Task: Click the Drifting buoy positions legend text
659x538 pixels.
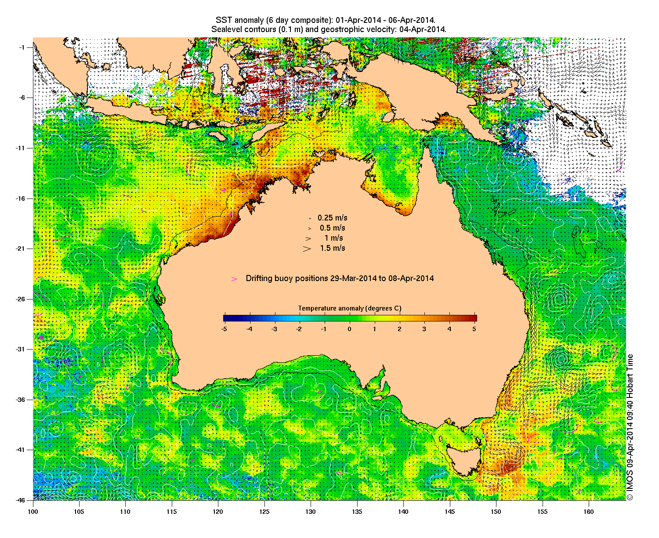Action: click(x=340, y=278)
